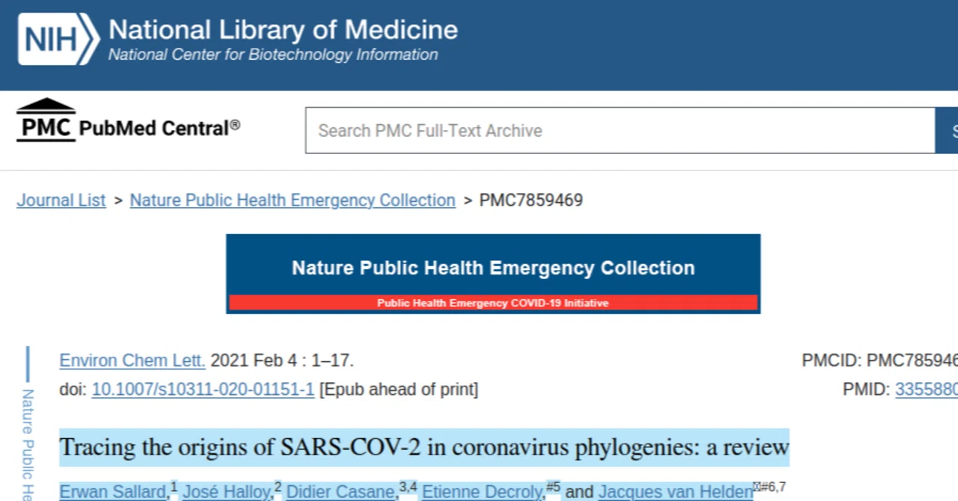
Task: Click the red Public Health Emergency COVID-19 Initiative strip
Action: (x=493, y=303)
